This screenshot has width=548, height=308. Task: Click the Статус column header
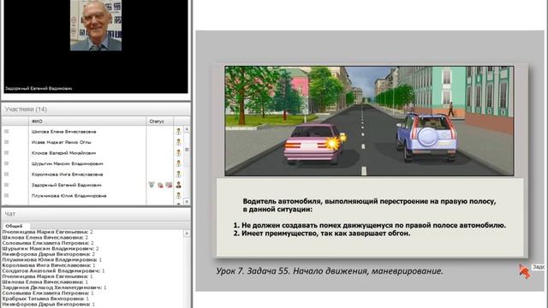tap(159, 121)
